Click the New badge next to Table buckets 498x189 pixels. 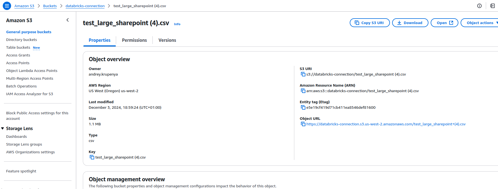pyautogui.click(x=36, y=48)
